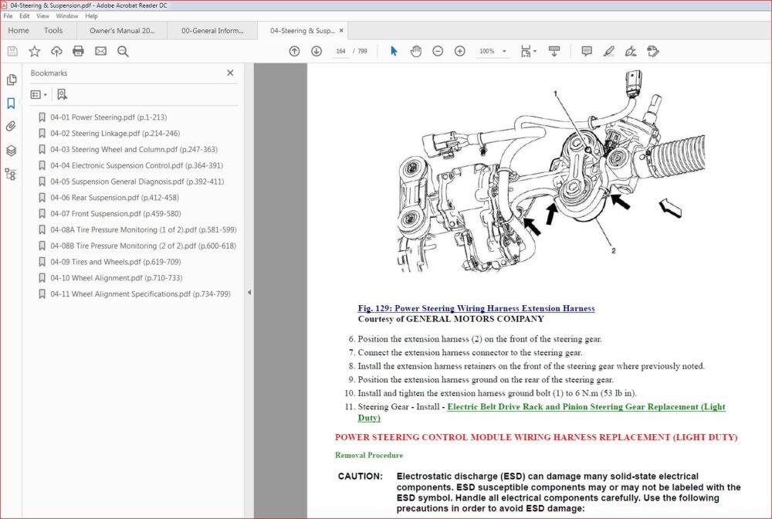Switch to 00-General Information document tab
The width and height of the screenshot is (772, 519).
pos(212,31)
